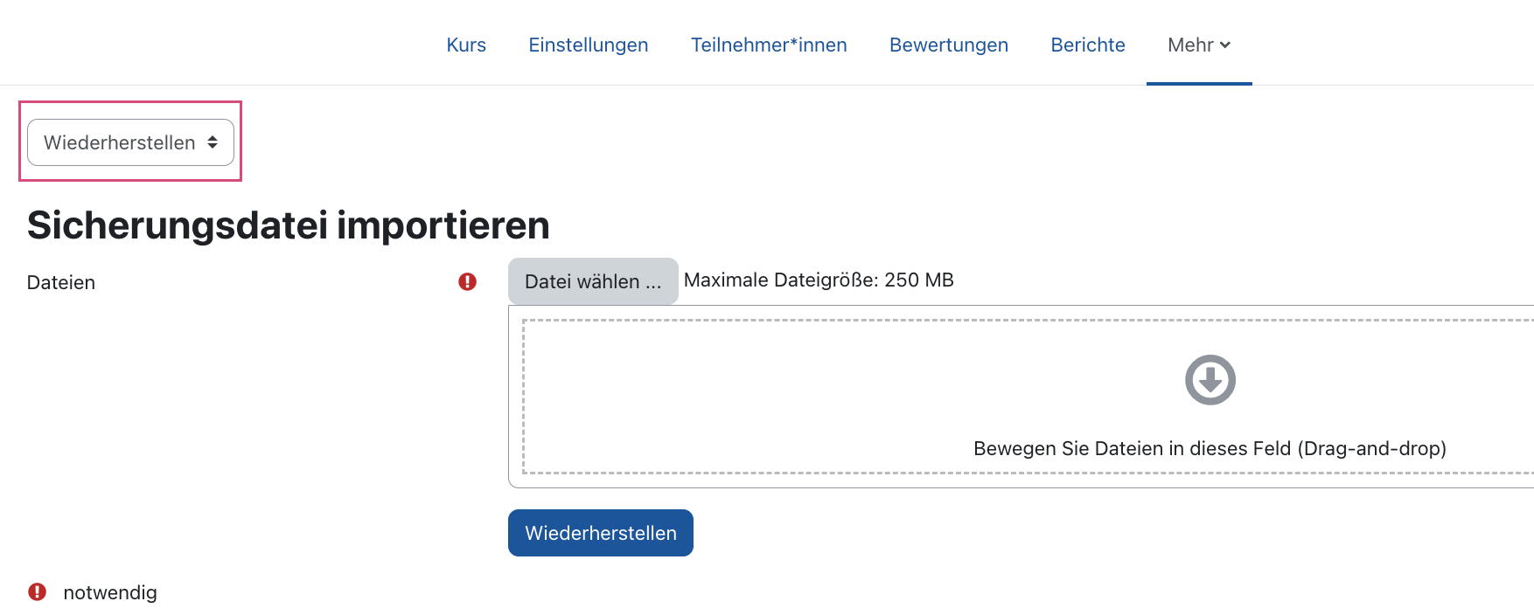The image size is (1534, 615).
Task: Click the Maximale Dateigröße 250 MB label
Action: point(819,280)
